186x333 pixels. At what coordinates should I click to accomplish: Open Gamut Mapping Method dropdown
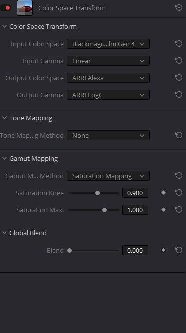[x=108, y=176]
